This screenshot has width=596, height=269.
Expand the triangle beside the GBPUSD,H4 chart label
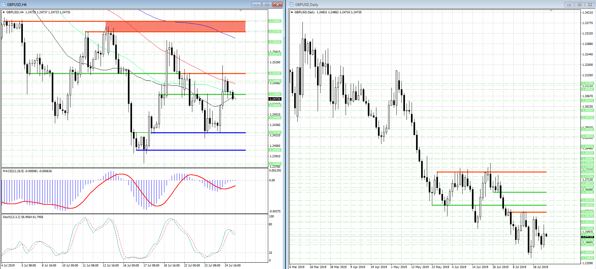(4, 12)
